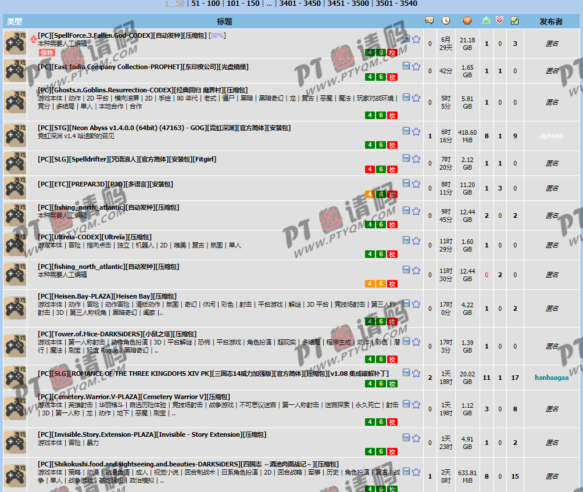Bookmark Heisen.Bay-PLAZA with star
The image size is (583, 492).
click(416, 304)
